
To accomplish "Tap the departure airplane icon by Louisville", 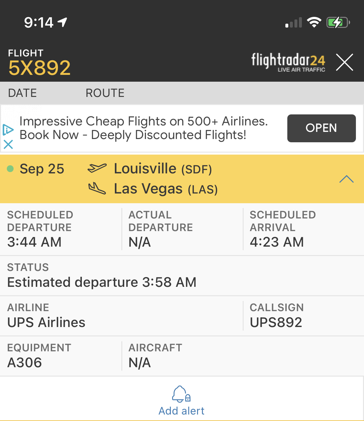I will (x=97, y=169).
